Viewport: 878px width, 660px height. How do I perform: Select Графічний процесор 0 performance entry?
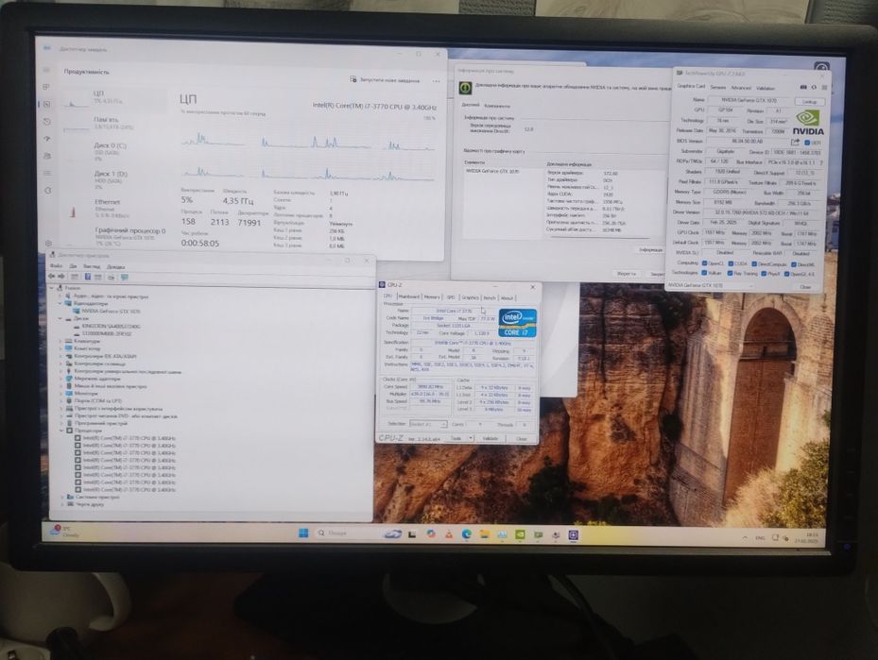coord(114,236)
